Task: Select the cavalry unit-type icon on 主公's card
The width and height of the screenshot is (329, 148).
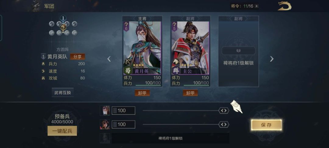Action: [x=176, y=62]
